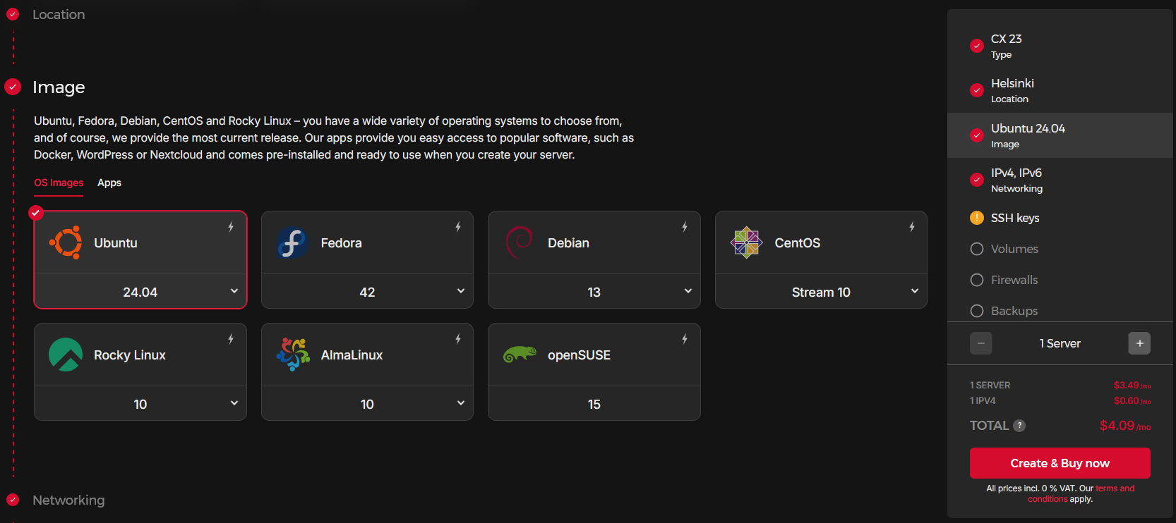Switch to the OS Images tab
The width and height of the screenshot is (1176, 523).
click(x=59, y=183)
